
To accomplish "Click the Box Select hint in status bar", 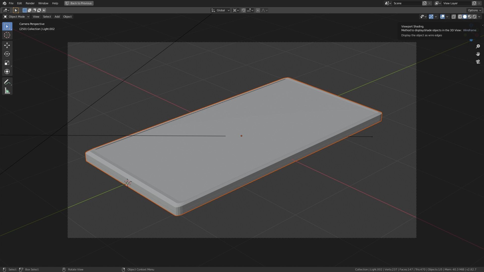I will pyautogui.click(x=29, y=269).
